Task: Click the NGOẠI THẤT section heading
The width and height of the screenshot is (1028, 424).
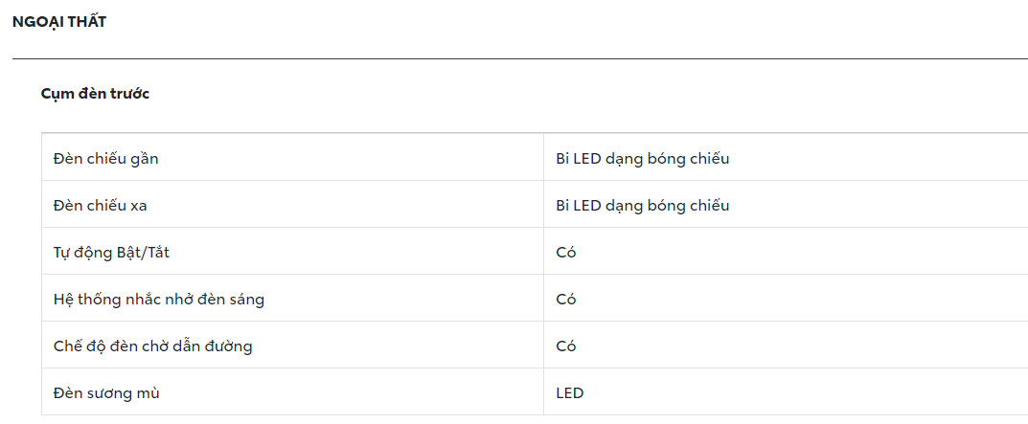Action: [58, 22]
